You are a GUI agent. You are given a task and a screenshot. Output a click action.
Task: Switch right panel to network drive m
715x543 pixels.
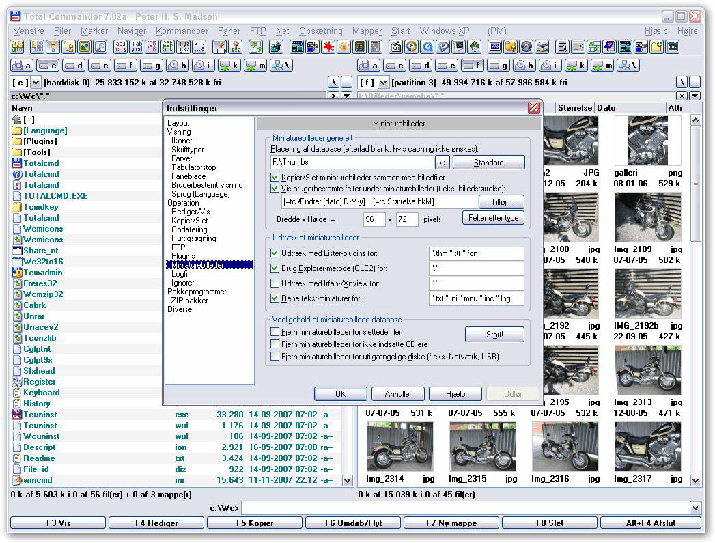[603, 66]
